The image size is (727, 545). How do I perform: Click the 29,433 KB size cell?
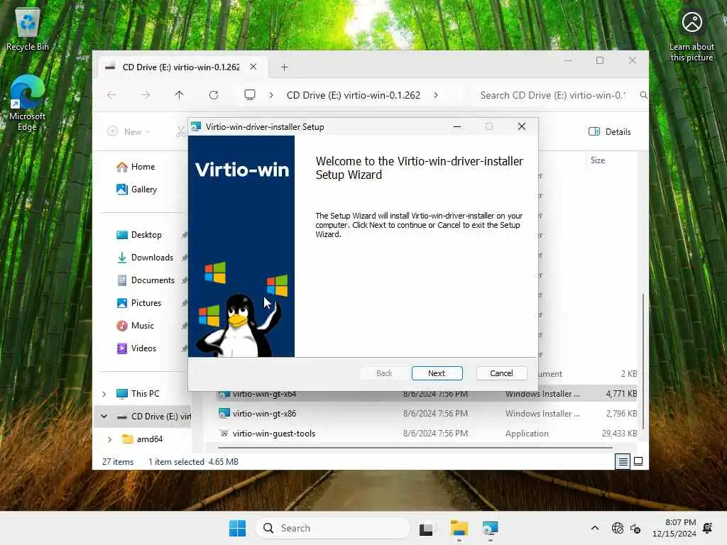point(619,434)
